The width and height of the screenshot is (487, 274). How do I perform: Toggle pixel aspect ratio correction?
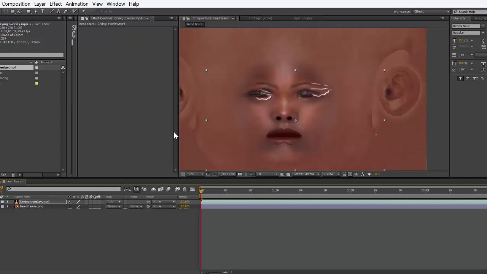344,174
